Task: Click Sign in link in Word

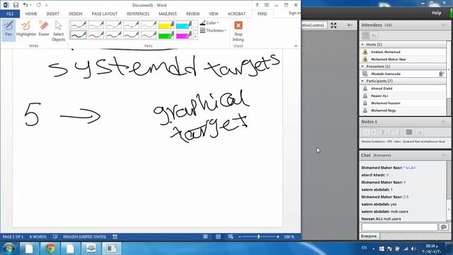Action: click(294, 13)
